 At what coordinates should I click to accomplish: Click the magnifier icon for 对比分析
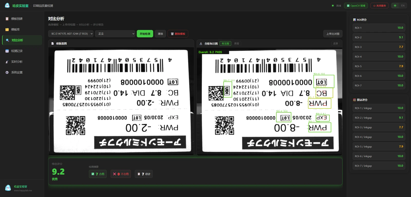click(7, 40)
